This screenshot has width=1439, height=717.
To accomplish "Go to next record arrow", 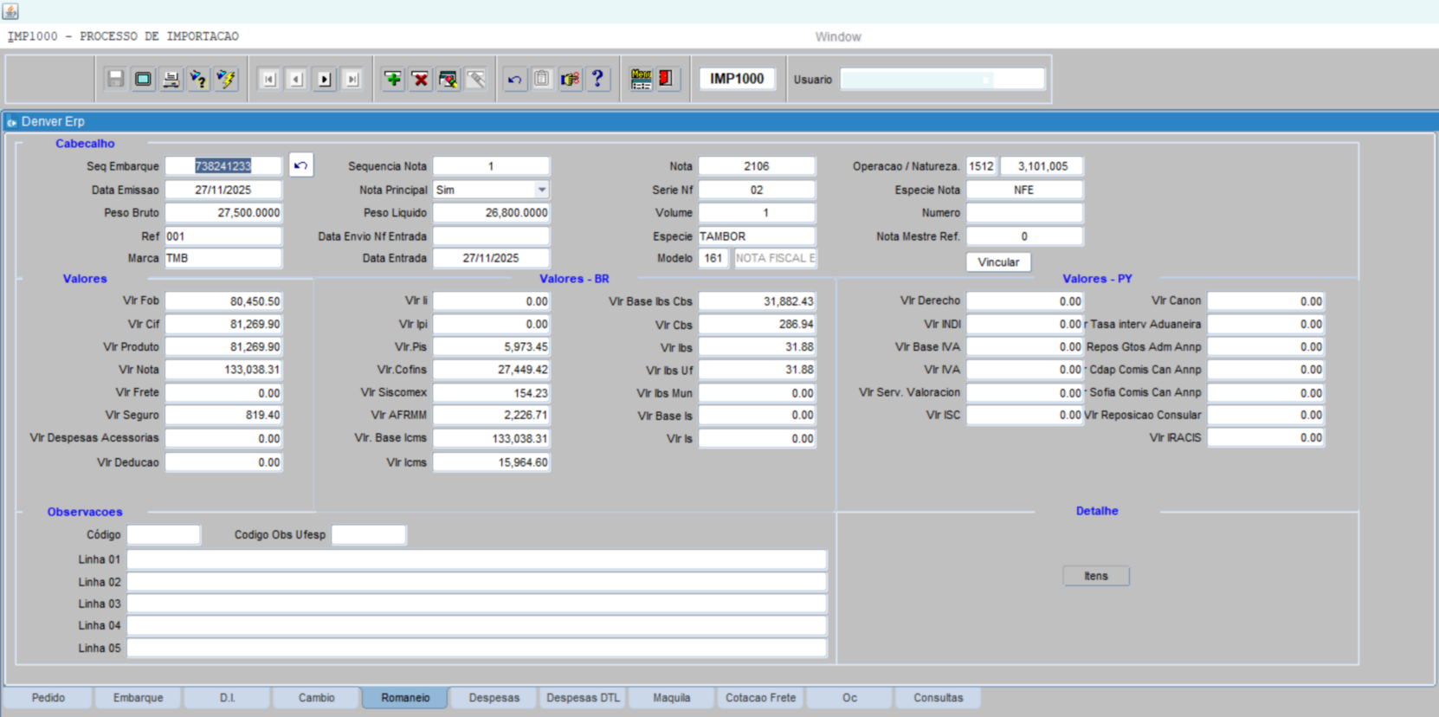I will pos(325,79).
